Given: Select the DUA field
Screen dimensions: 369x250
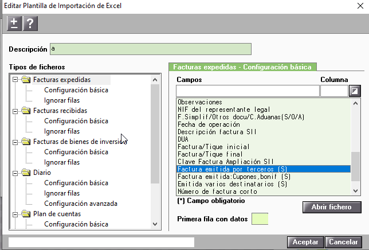Looking at the screenshot, I should (x=264, y=139).
